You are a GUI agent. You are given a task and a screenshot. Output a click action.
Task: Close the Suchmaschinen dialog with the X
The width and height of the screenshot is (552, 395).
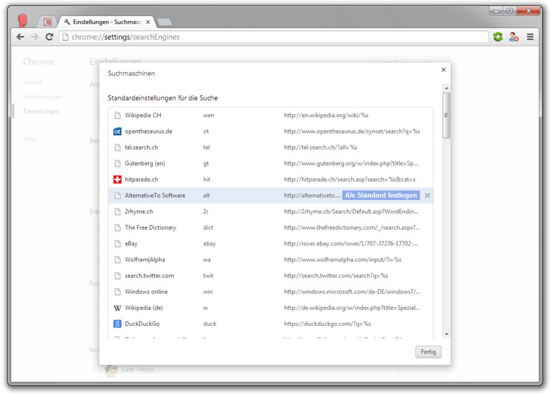tap(443, 70)
